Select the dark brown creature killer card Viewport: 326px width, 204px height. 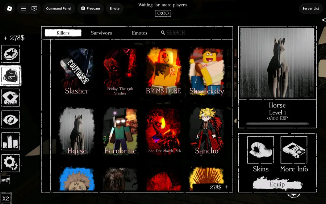[120, 178]
